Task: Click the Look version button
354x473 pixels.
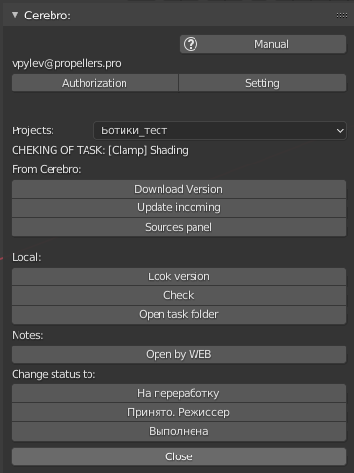Action: click(179, 276)
